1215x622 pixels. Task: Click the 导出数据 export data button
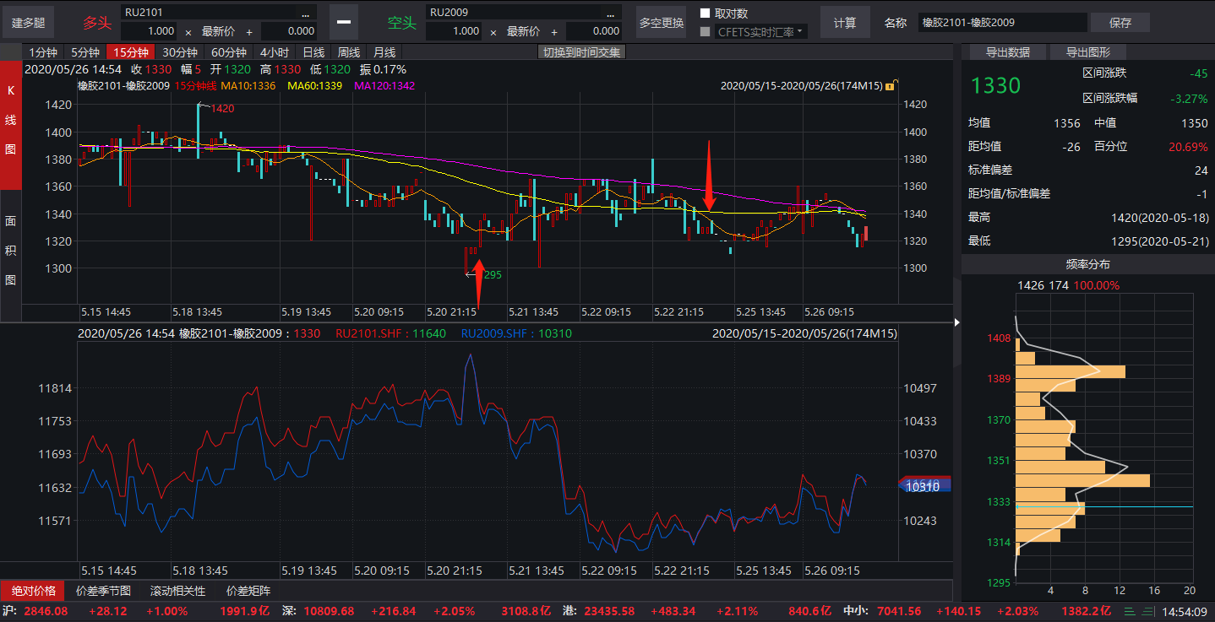[x=1006, y=52]
